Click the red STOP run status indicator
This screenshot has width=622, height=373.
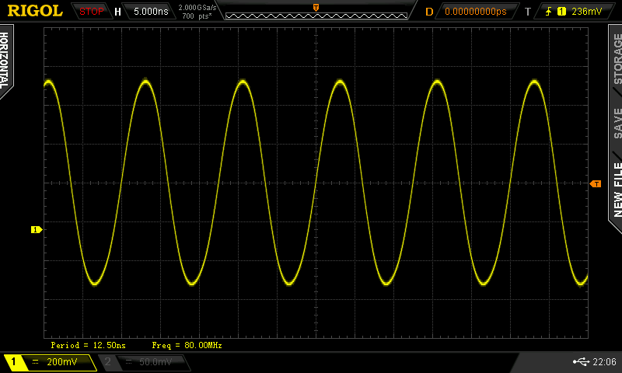[91, 12]
